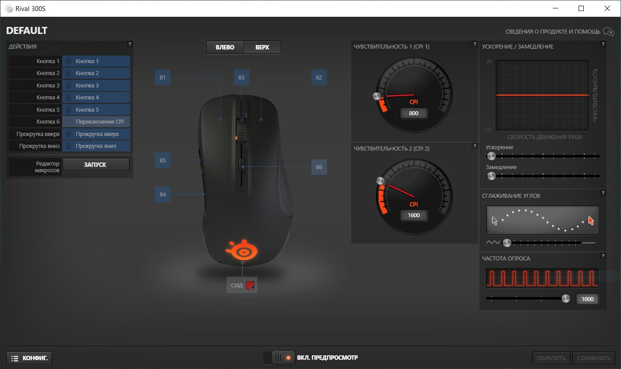Click the angle snapping slider handle
The width and height of the screenshot is (621, 369).
tap(507, 242)
